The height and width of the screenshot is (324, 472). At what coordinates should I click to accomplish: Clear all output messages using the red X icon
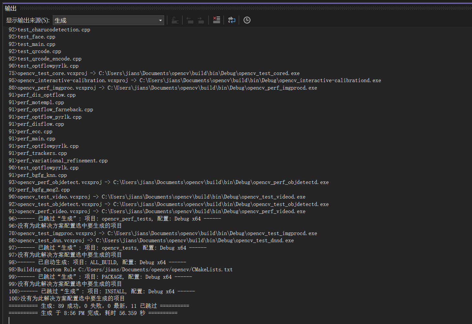[216, 20]
